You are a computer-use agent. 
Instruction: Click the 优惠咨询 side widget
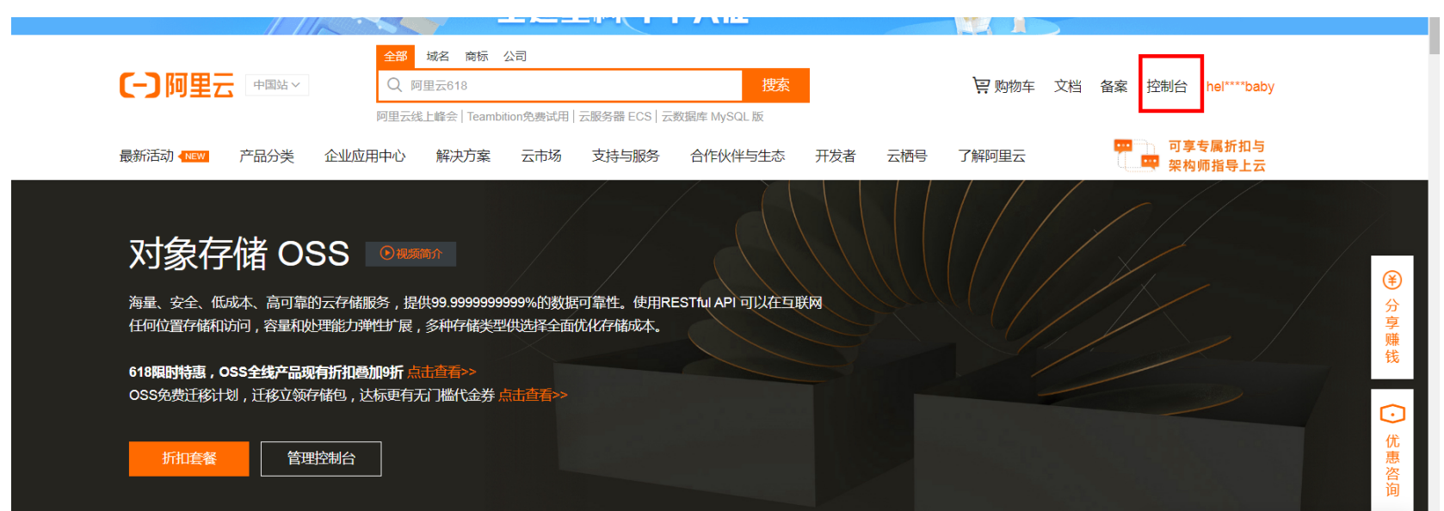1392,451
